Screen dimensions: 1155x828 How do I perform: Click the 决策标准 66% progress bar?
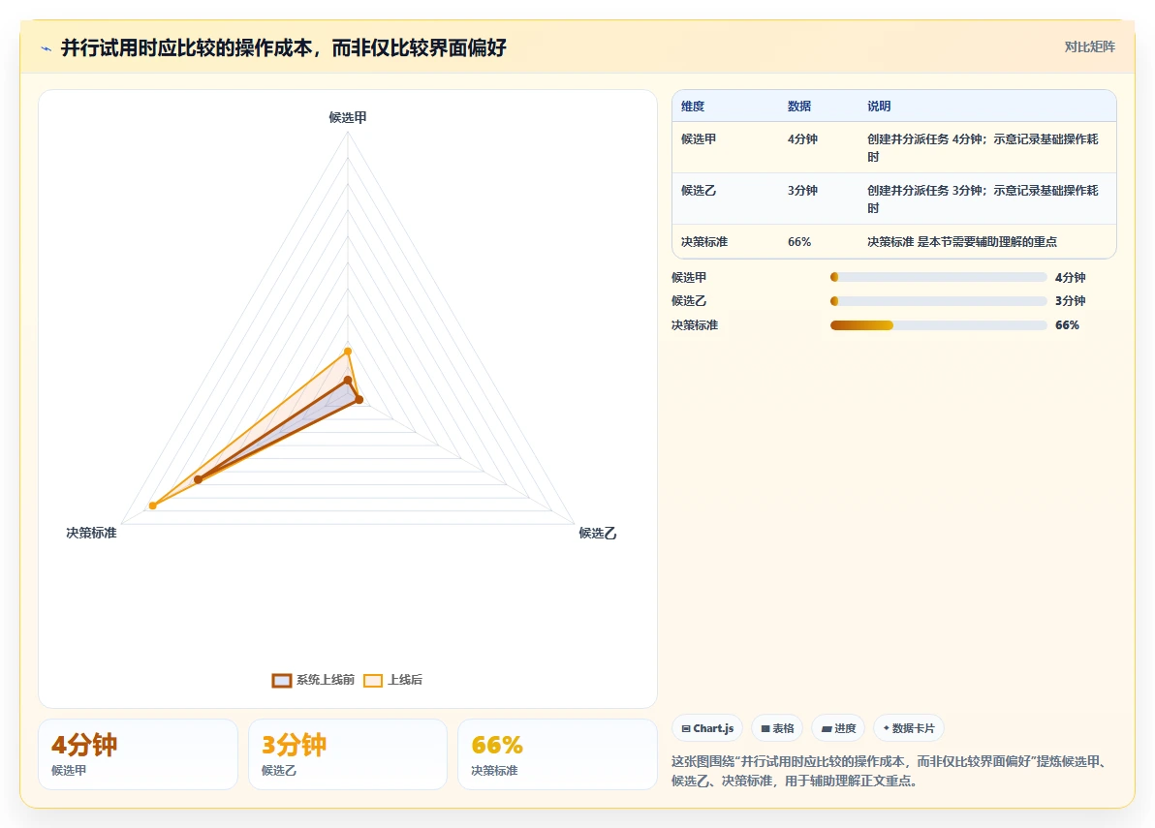[x=938, y=325]
